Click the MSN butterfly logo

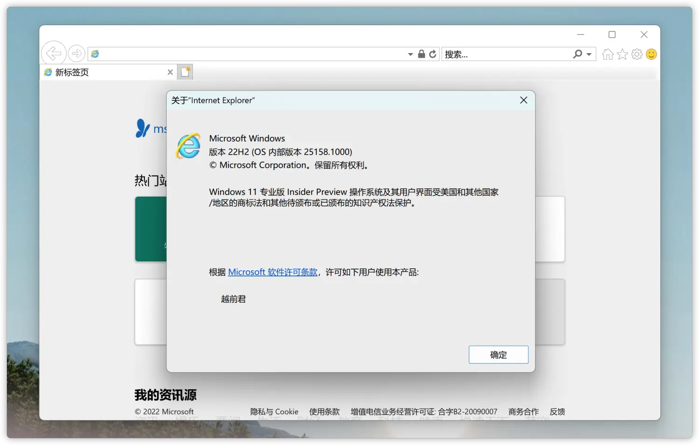pyautogui.click(x=143, y=128)
